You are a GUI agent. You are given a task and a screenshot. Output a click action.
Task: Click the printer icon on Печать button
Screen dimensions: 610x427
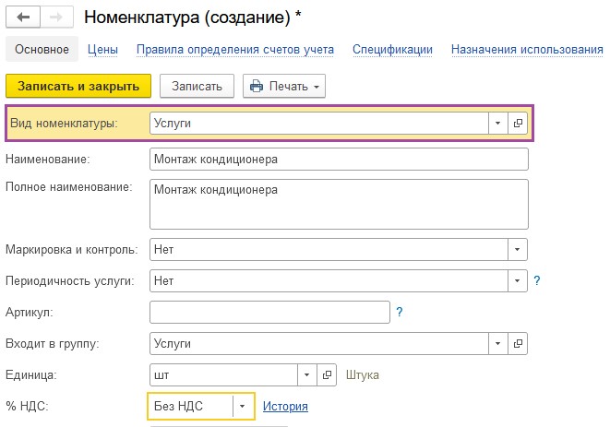[257, 86]
